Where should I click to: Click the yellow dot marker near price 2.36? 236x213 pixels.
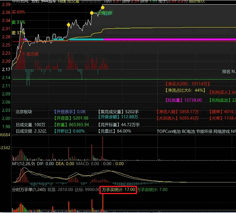pos(92,13)
